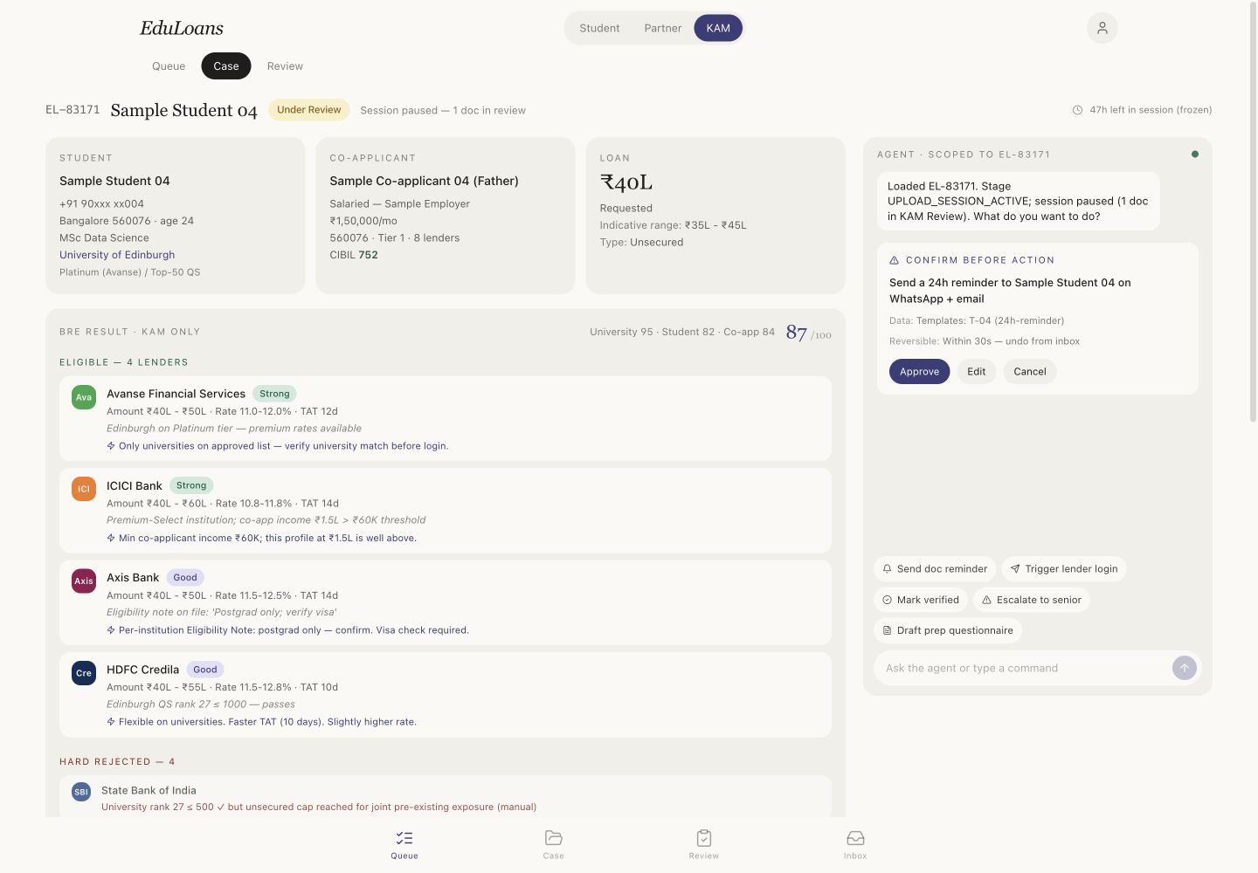Open Review from the bottom navigation bar
The image size is (1258, 873).
[704, 844]
